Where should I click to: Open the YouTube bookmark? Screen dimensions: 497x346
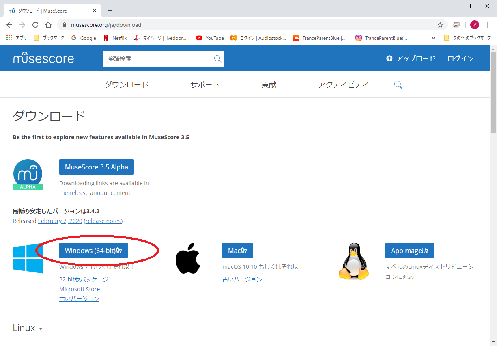pyautogui.click(x=210, y=38)
